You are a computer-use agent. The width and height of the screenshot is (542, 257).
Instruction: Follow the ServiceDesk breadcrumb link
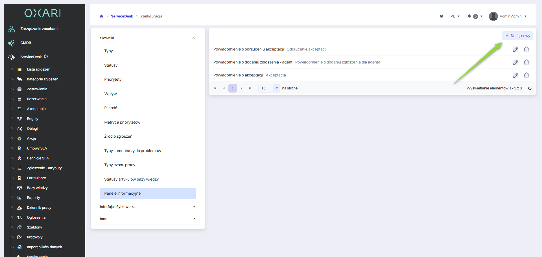coord(122,16)
